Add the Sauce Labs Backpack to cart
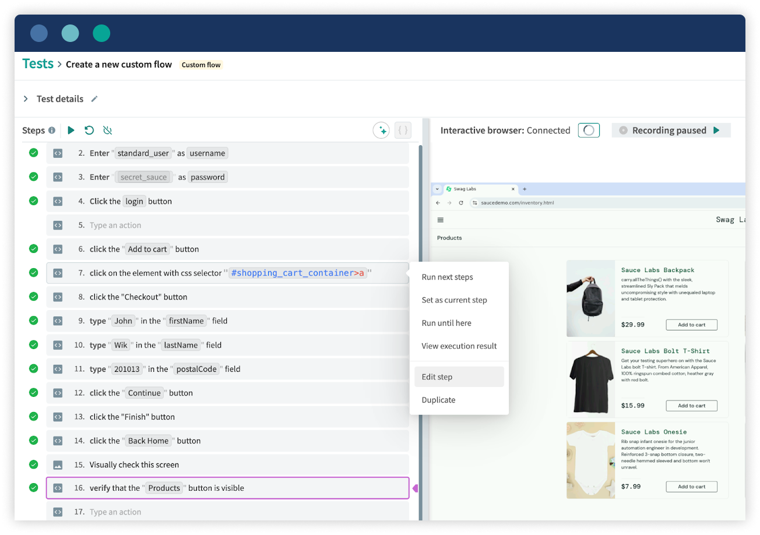Viewport: 760px width, 535px height. point(691,325)
